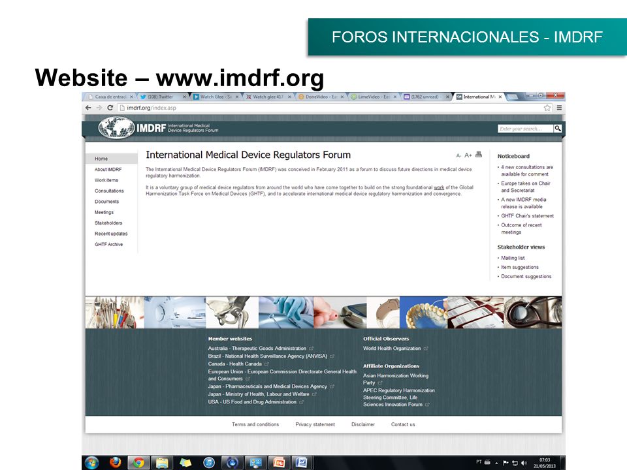
Task: Open Disclaimer footer link
Action: [x=363, y=424]
